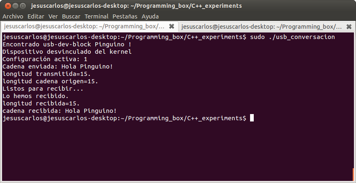
Task: Click the 'sudo ./usb_conversacion' command text
Action: click(x=292, y=37)
